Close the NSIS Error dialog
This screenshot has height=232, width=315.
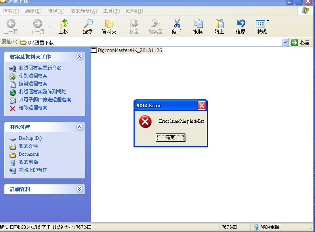(x=202, y=106)
